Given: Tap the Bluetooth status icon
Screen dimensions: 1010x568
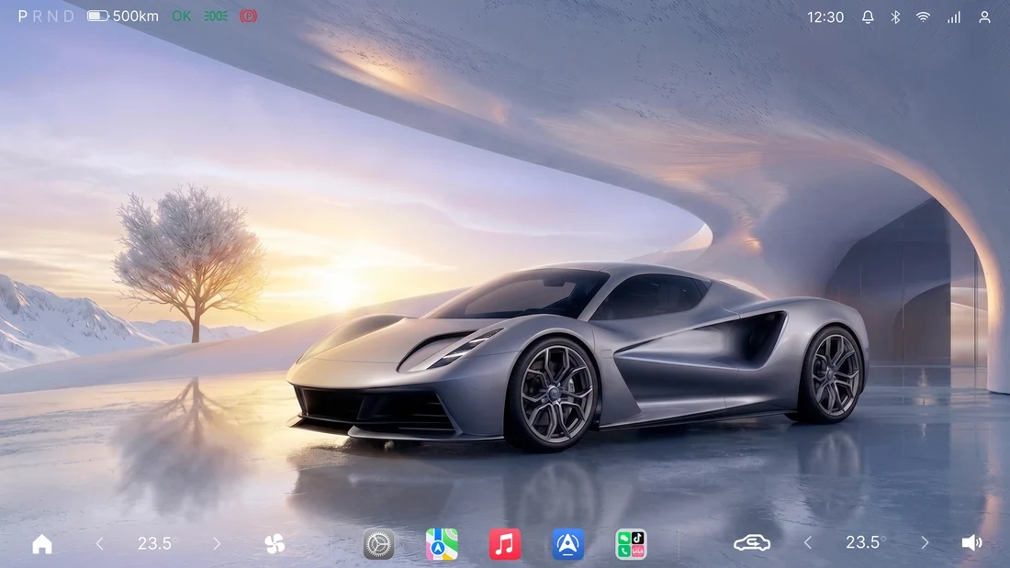Looking at the screenshot, I should click(x=895, y=17).
